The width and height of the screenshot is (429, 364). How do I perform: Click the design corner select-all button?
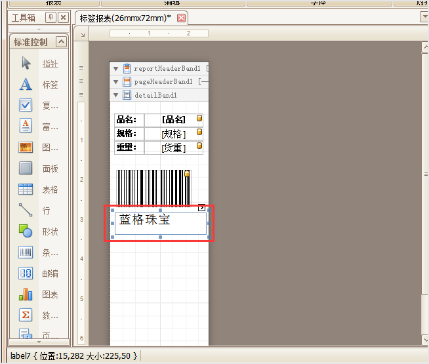[x=83, y=35]
